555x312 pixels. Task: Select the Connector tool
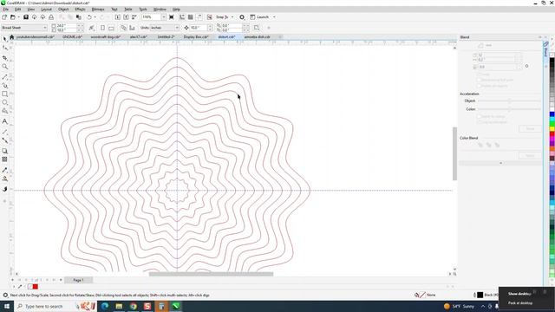(4, 140)
